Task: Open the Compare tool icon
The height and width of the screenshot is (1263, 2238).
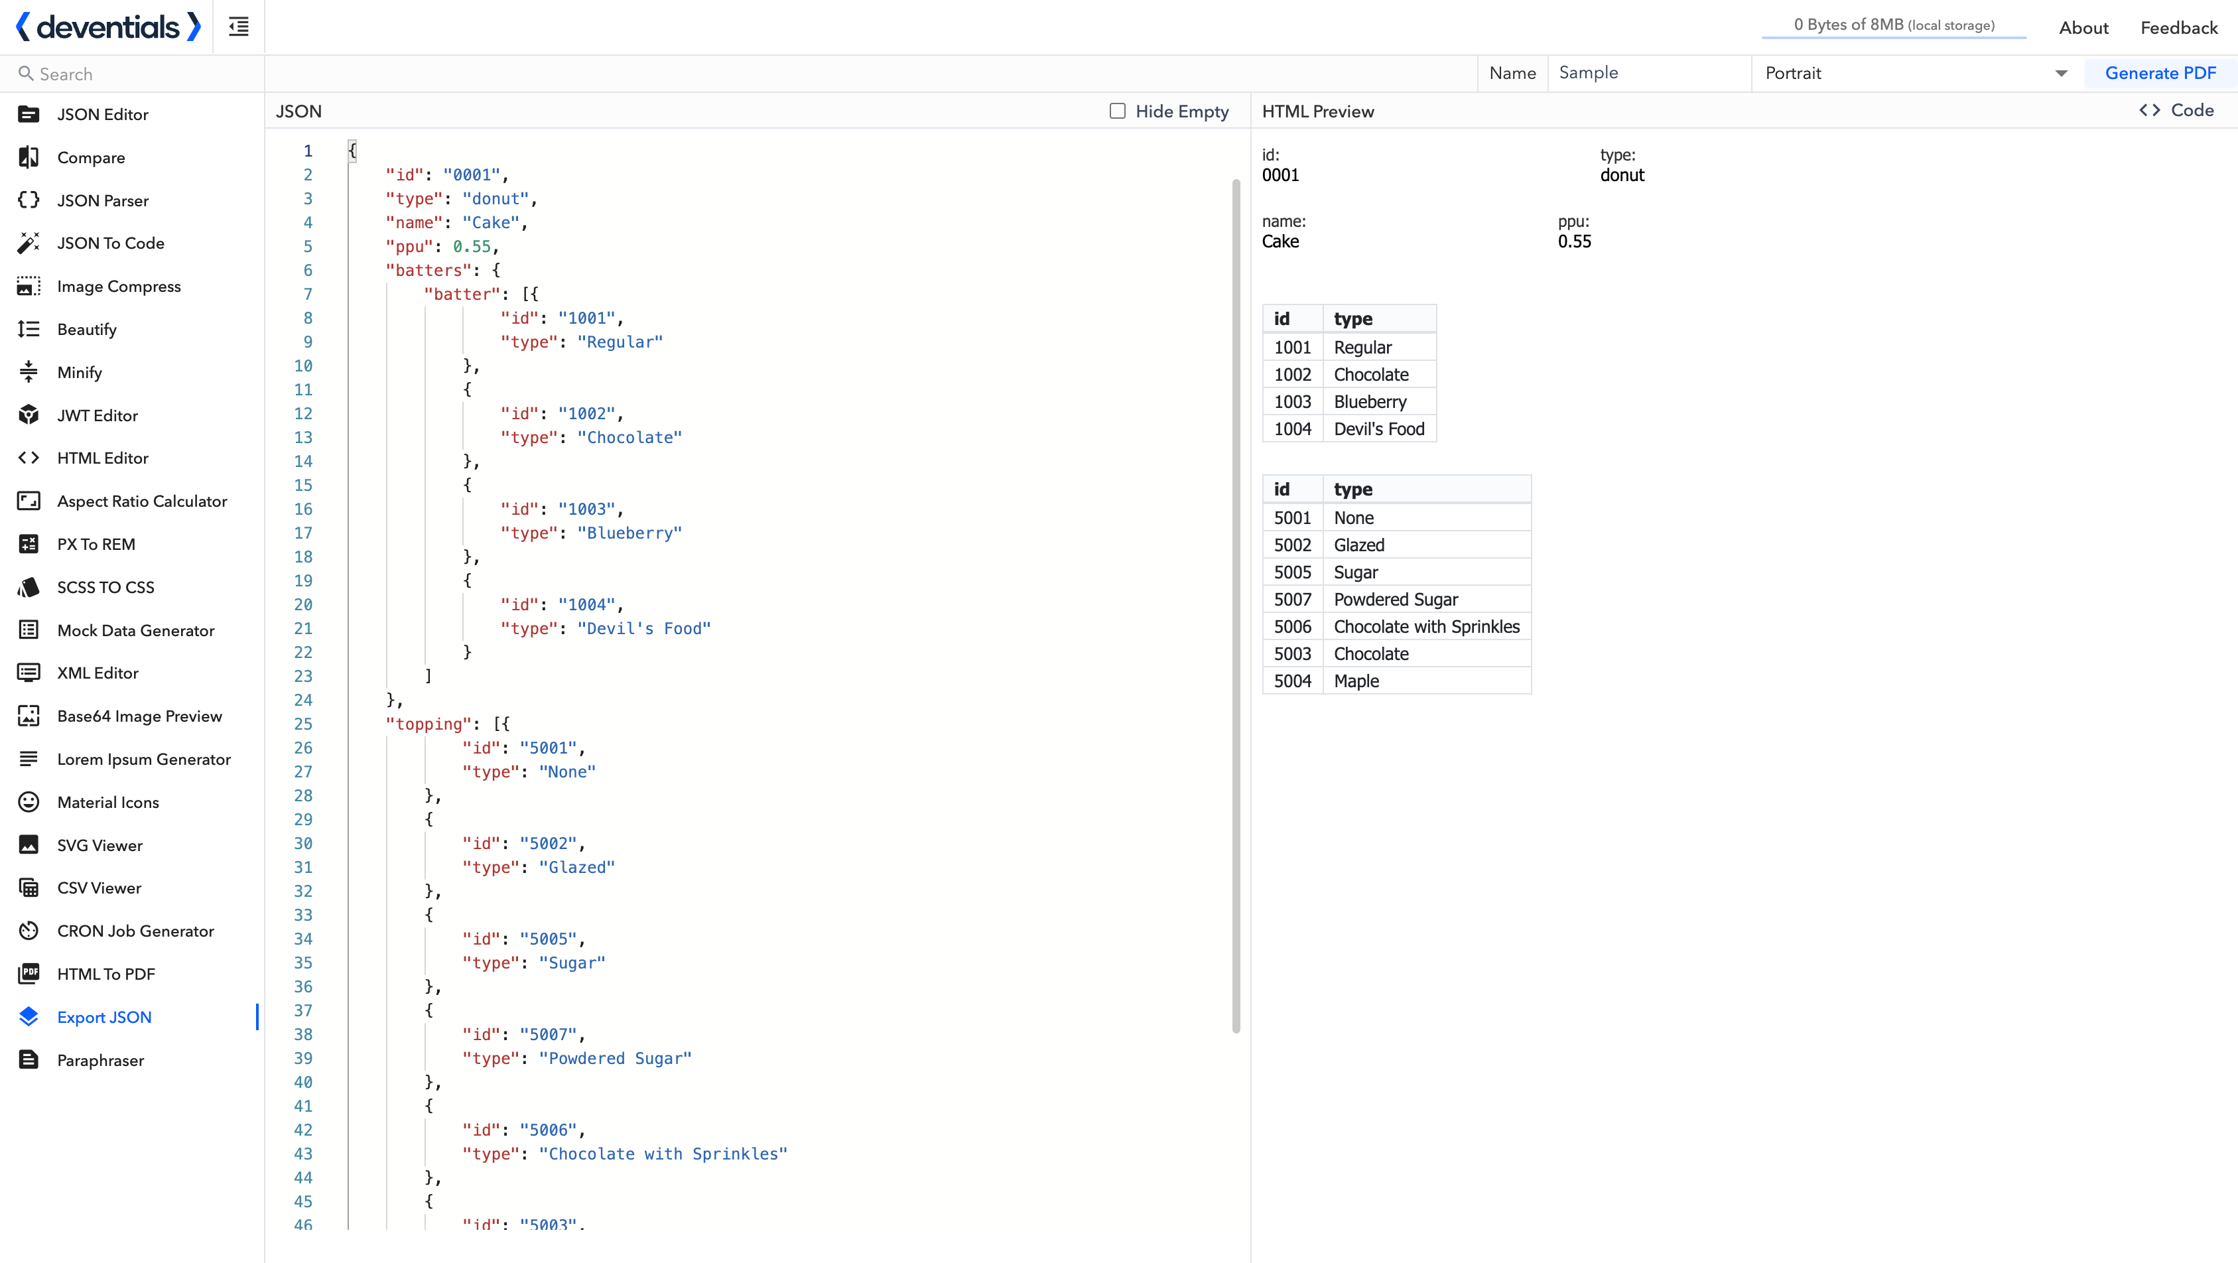Action: (29, 157)
